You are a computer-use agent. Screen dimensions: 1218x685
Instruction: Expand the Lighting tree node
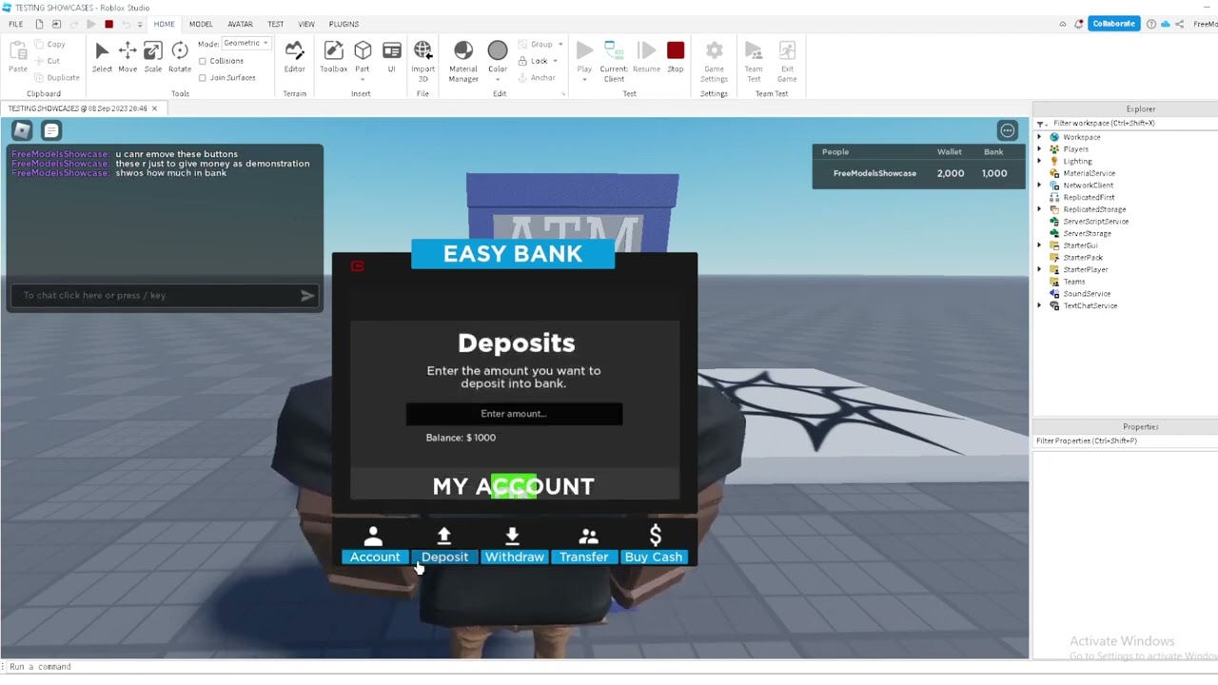pos(1039,161)
